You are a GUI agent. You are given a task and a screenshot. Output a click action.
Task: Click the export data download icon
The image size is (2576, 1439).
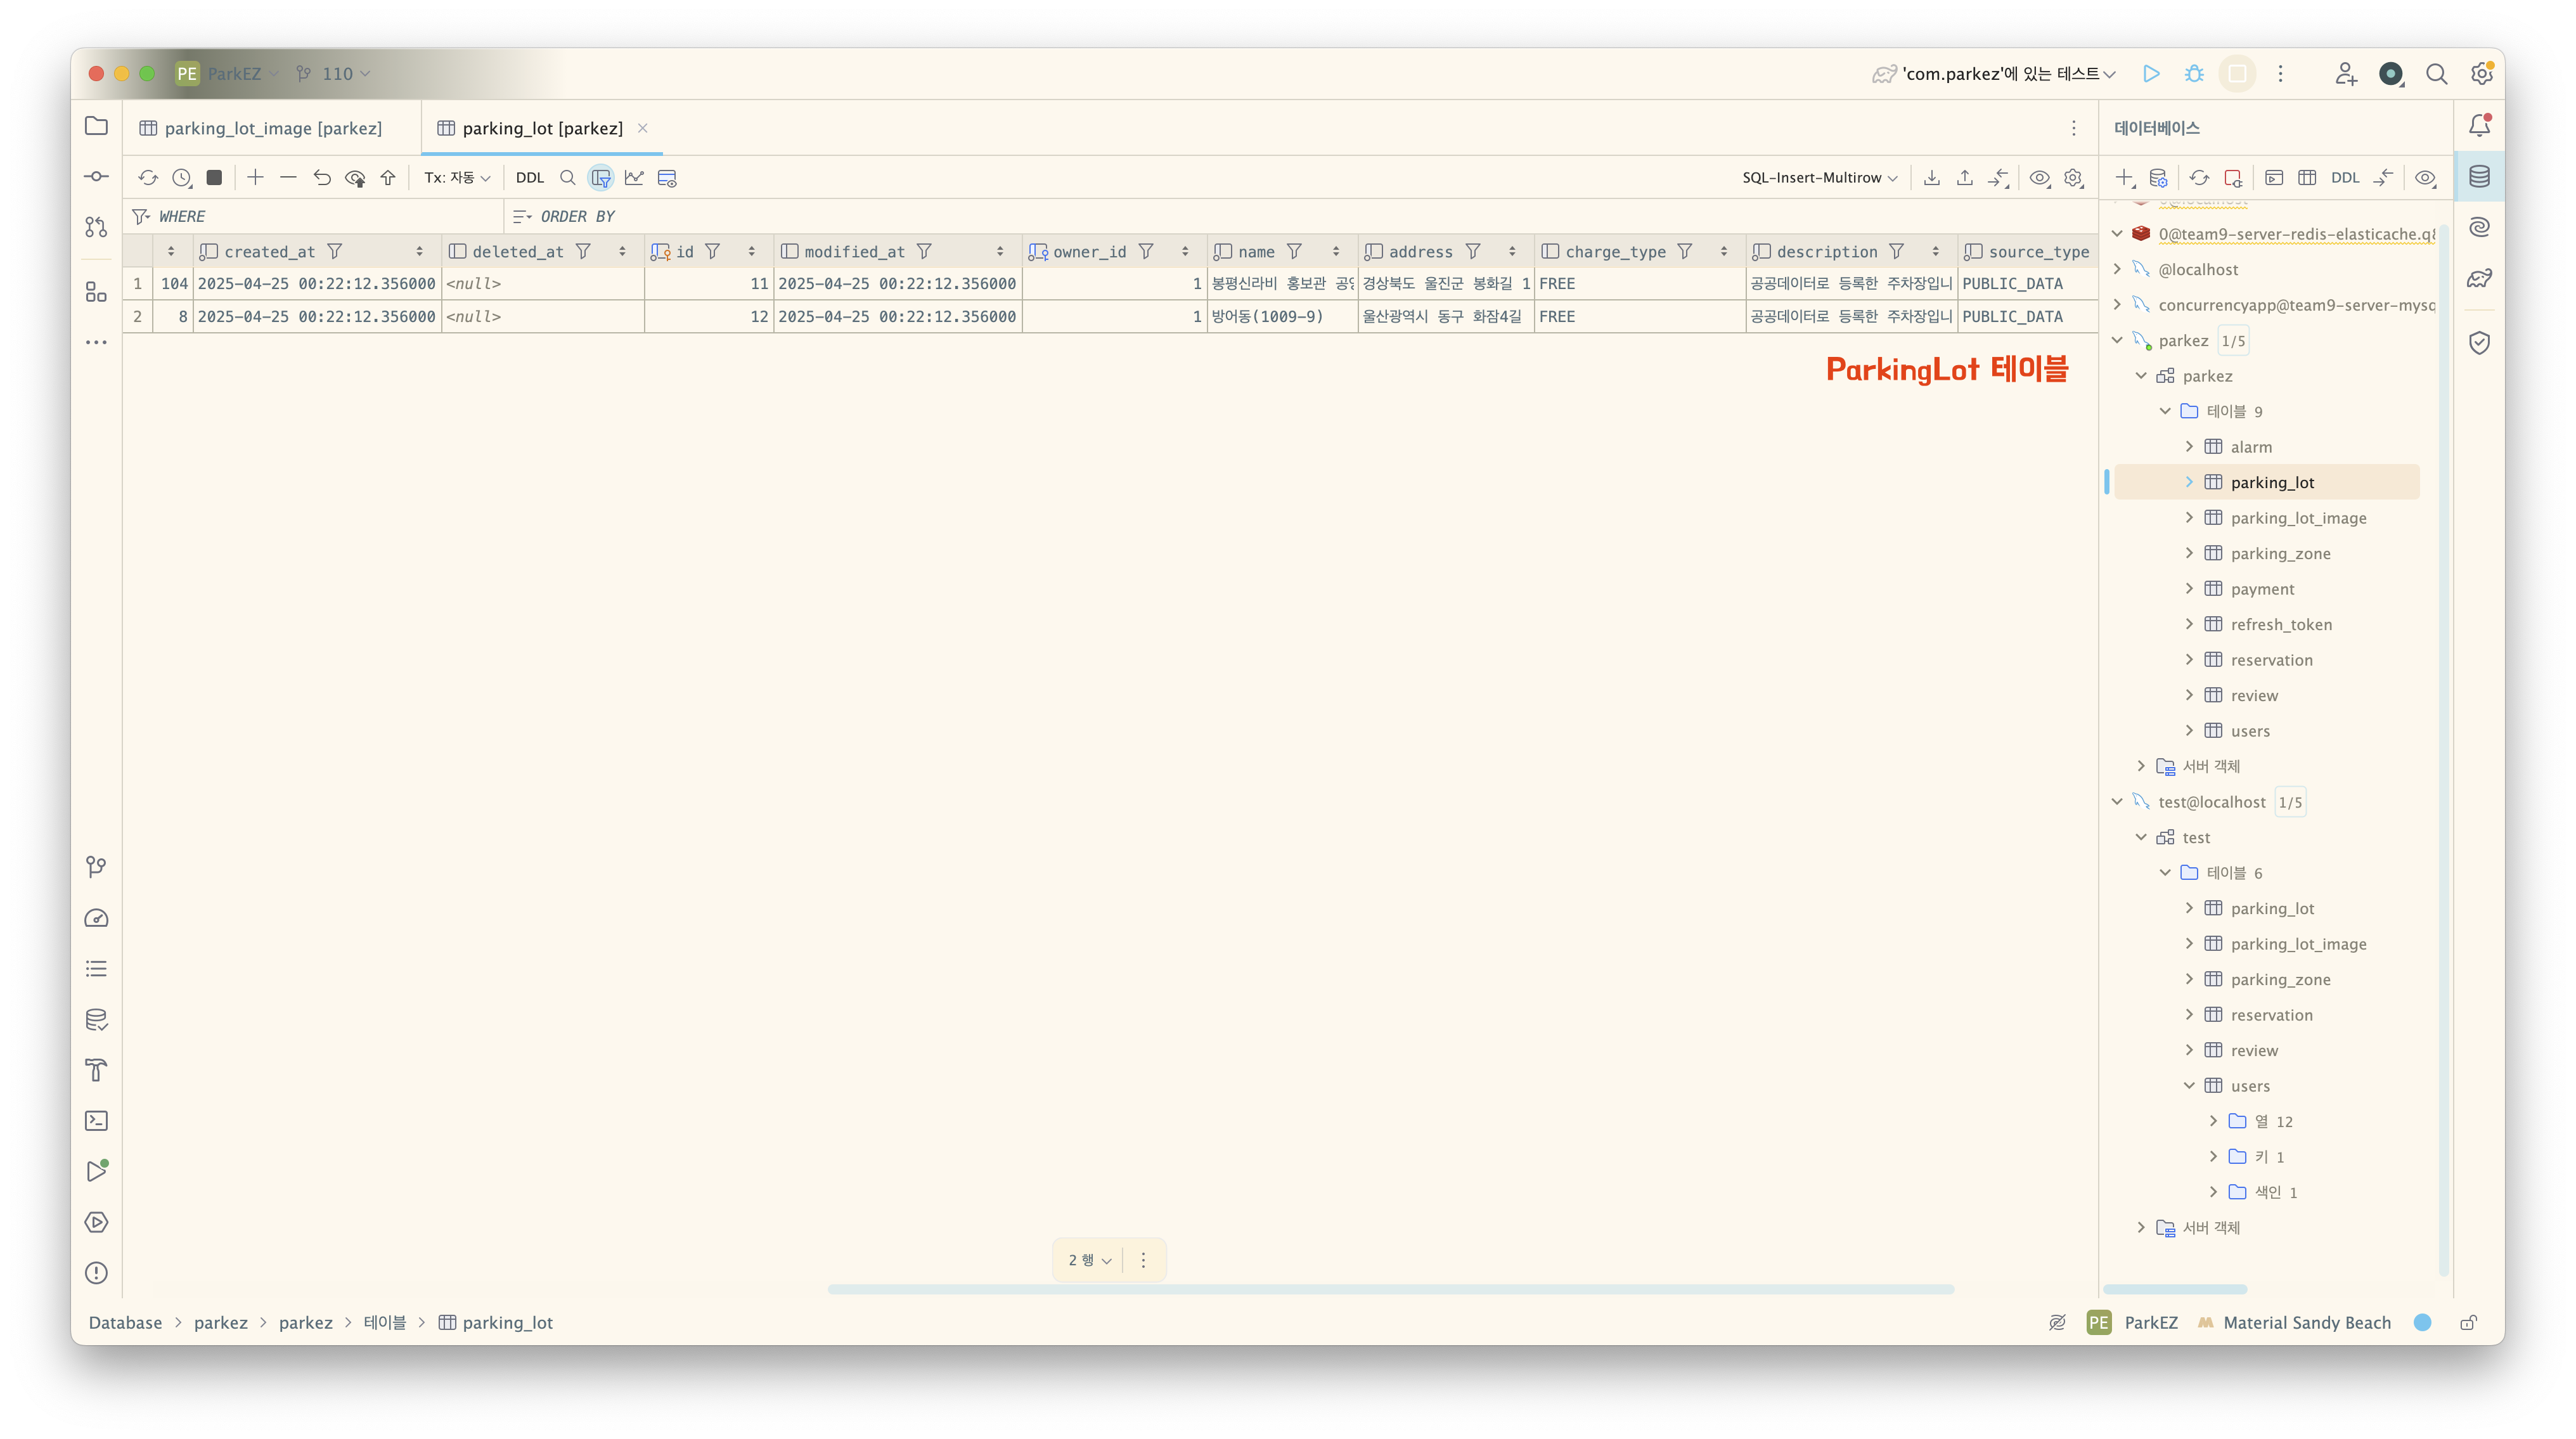click(x=1931, y=178)
